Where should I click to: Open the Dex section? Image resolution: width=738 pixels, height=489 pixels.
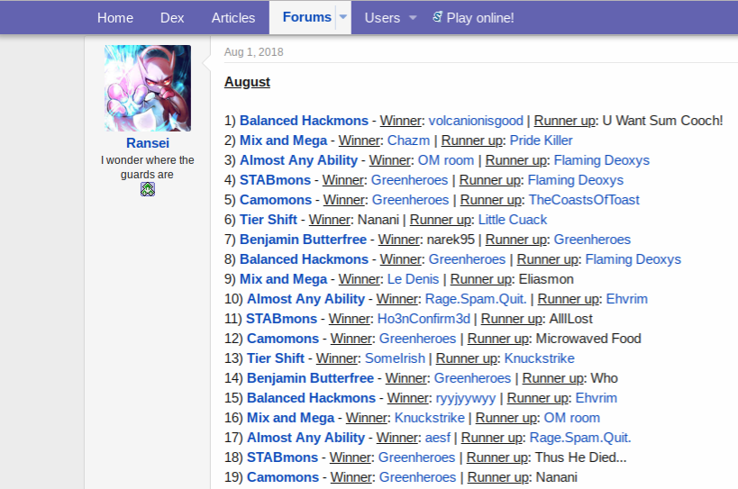tap(172, 18)
